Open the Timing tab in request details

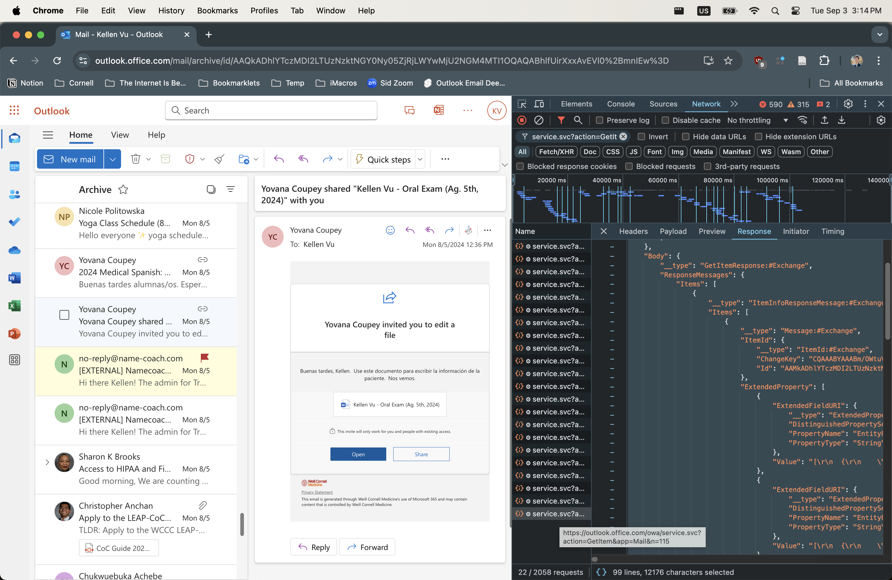833,231
